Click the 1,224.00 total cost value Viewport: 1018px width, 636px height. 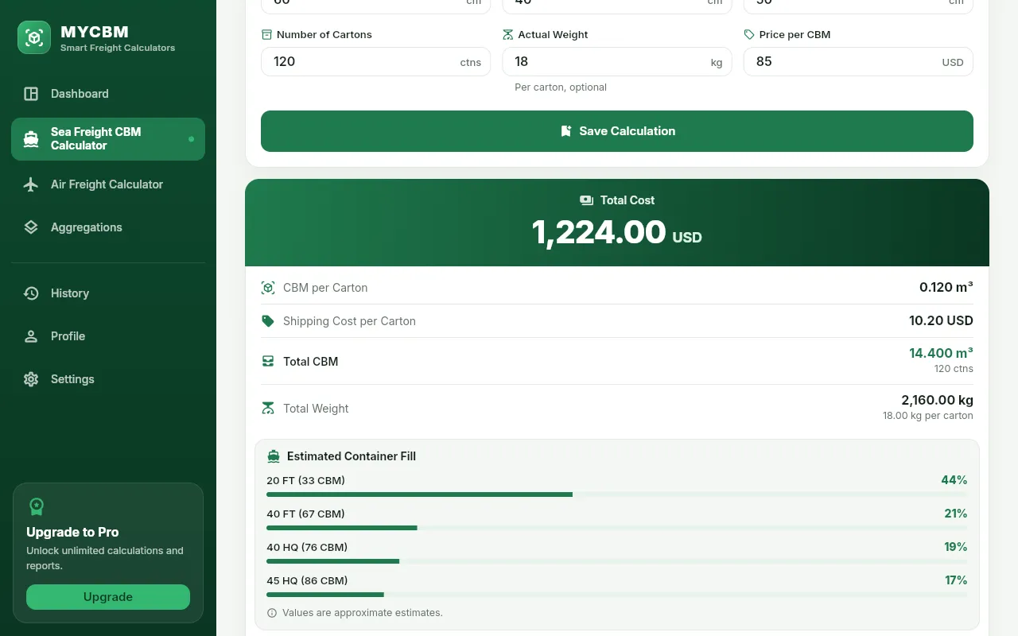[599, 232]
